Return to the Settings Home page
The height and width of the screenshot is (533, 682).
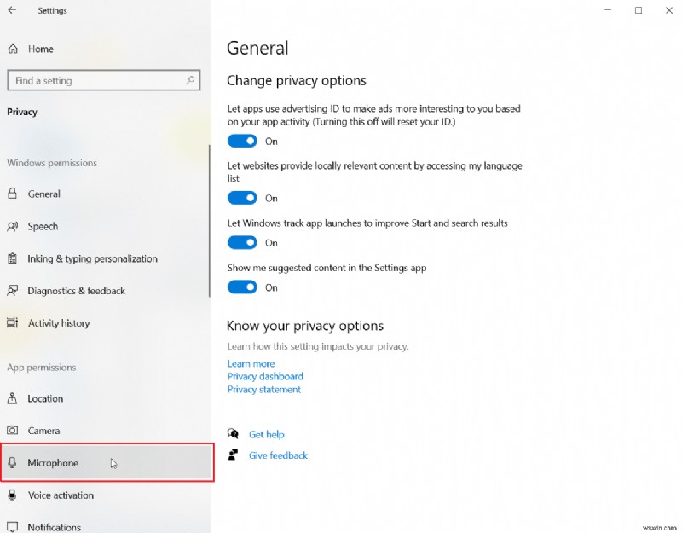pyautogui.click(x=39, y=49)
